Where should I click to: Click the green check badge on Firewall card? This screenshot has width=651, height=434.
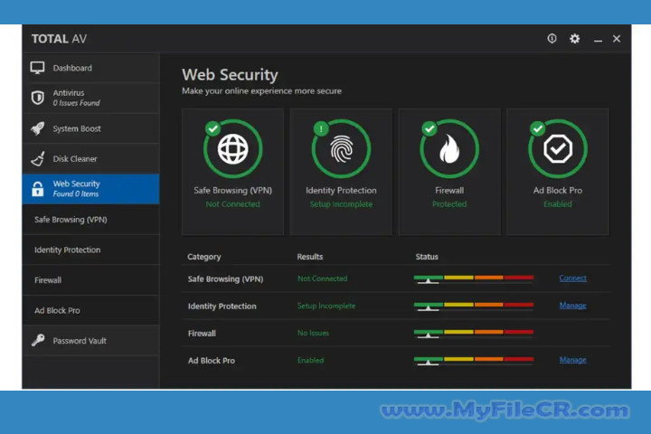tap(429, 128)
